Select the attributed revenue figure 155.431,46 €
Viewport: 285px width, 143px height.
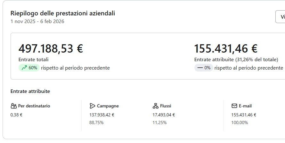(226, 49)
